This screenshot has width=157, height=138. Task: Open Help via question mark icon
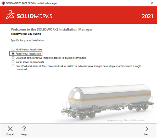[24, 129]
